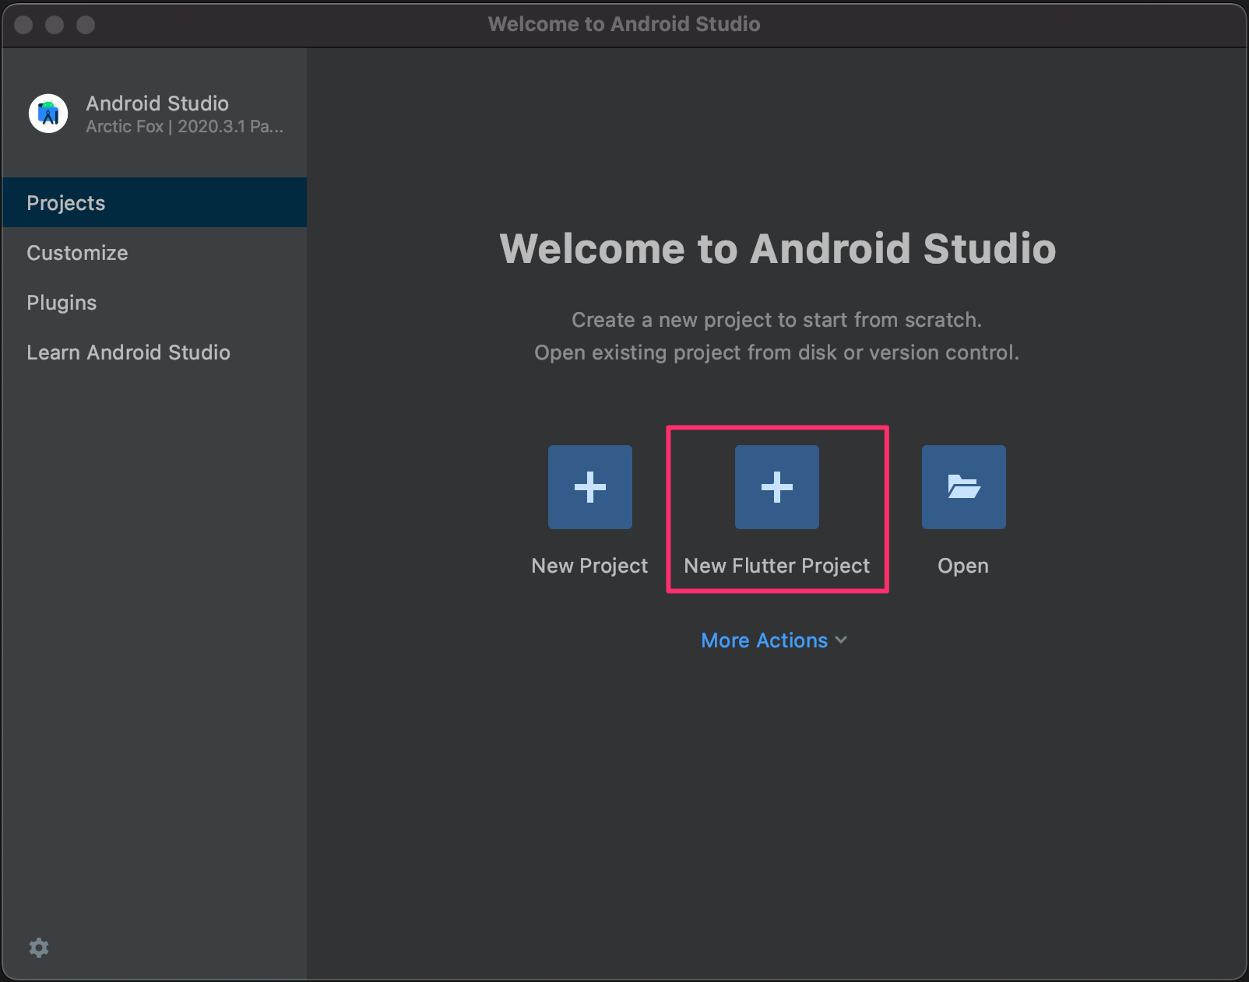Click the New Flutter Project label
This screenshot has width=1249, height=982.
776,566
